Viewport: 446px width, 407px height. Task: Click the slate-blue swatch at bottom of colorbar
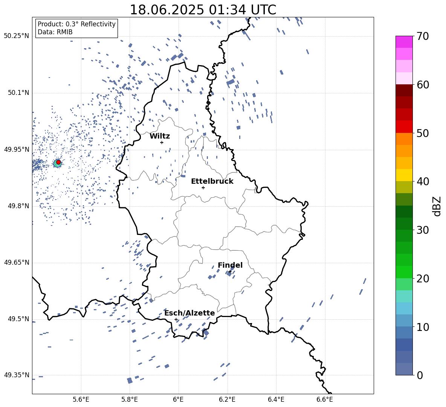coord(404,369)
